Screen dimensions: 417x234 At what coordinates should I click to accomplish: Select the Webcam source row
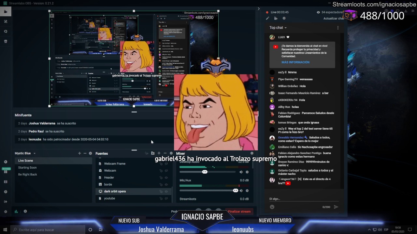click(134, 171)
